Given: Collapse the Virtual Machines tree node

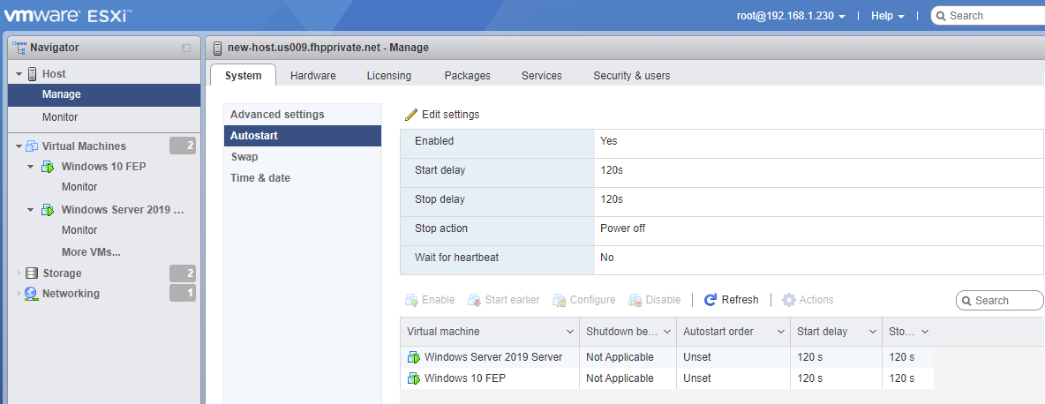Looking at the screenshot, I should point(19,146).
